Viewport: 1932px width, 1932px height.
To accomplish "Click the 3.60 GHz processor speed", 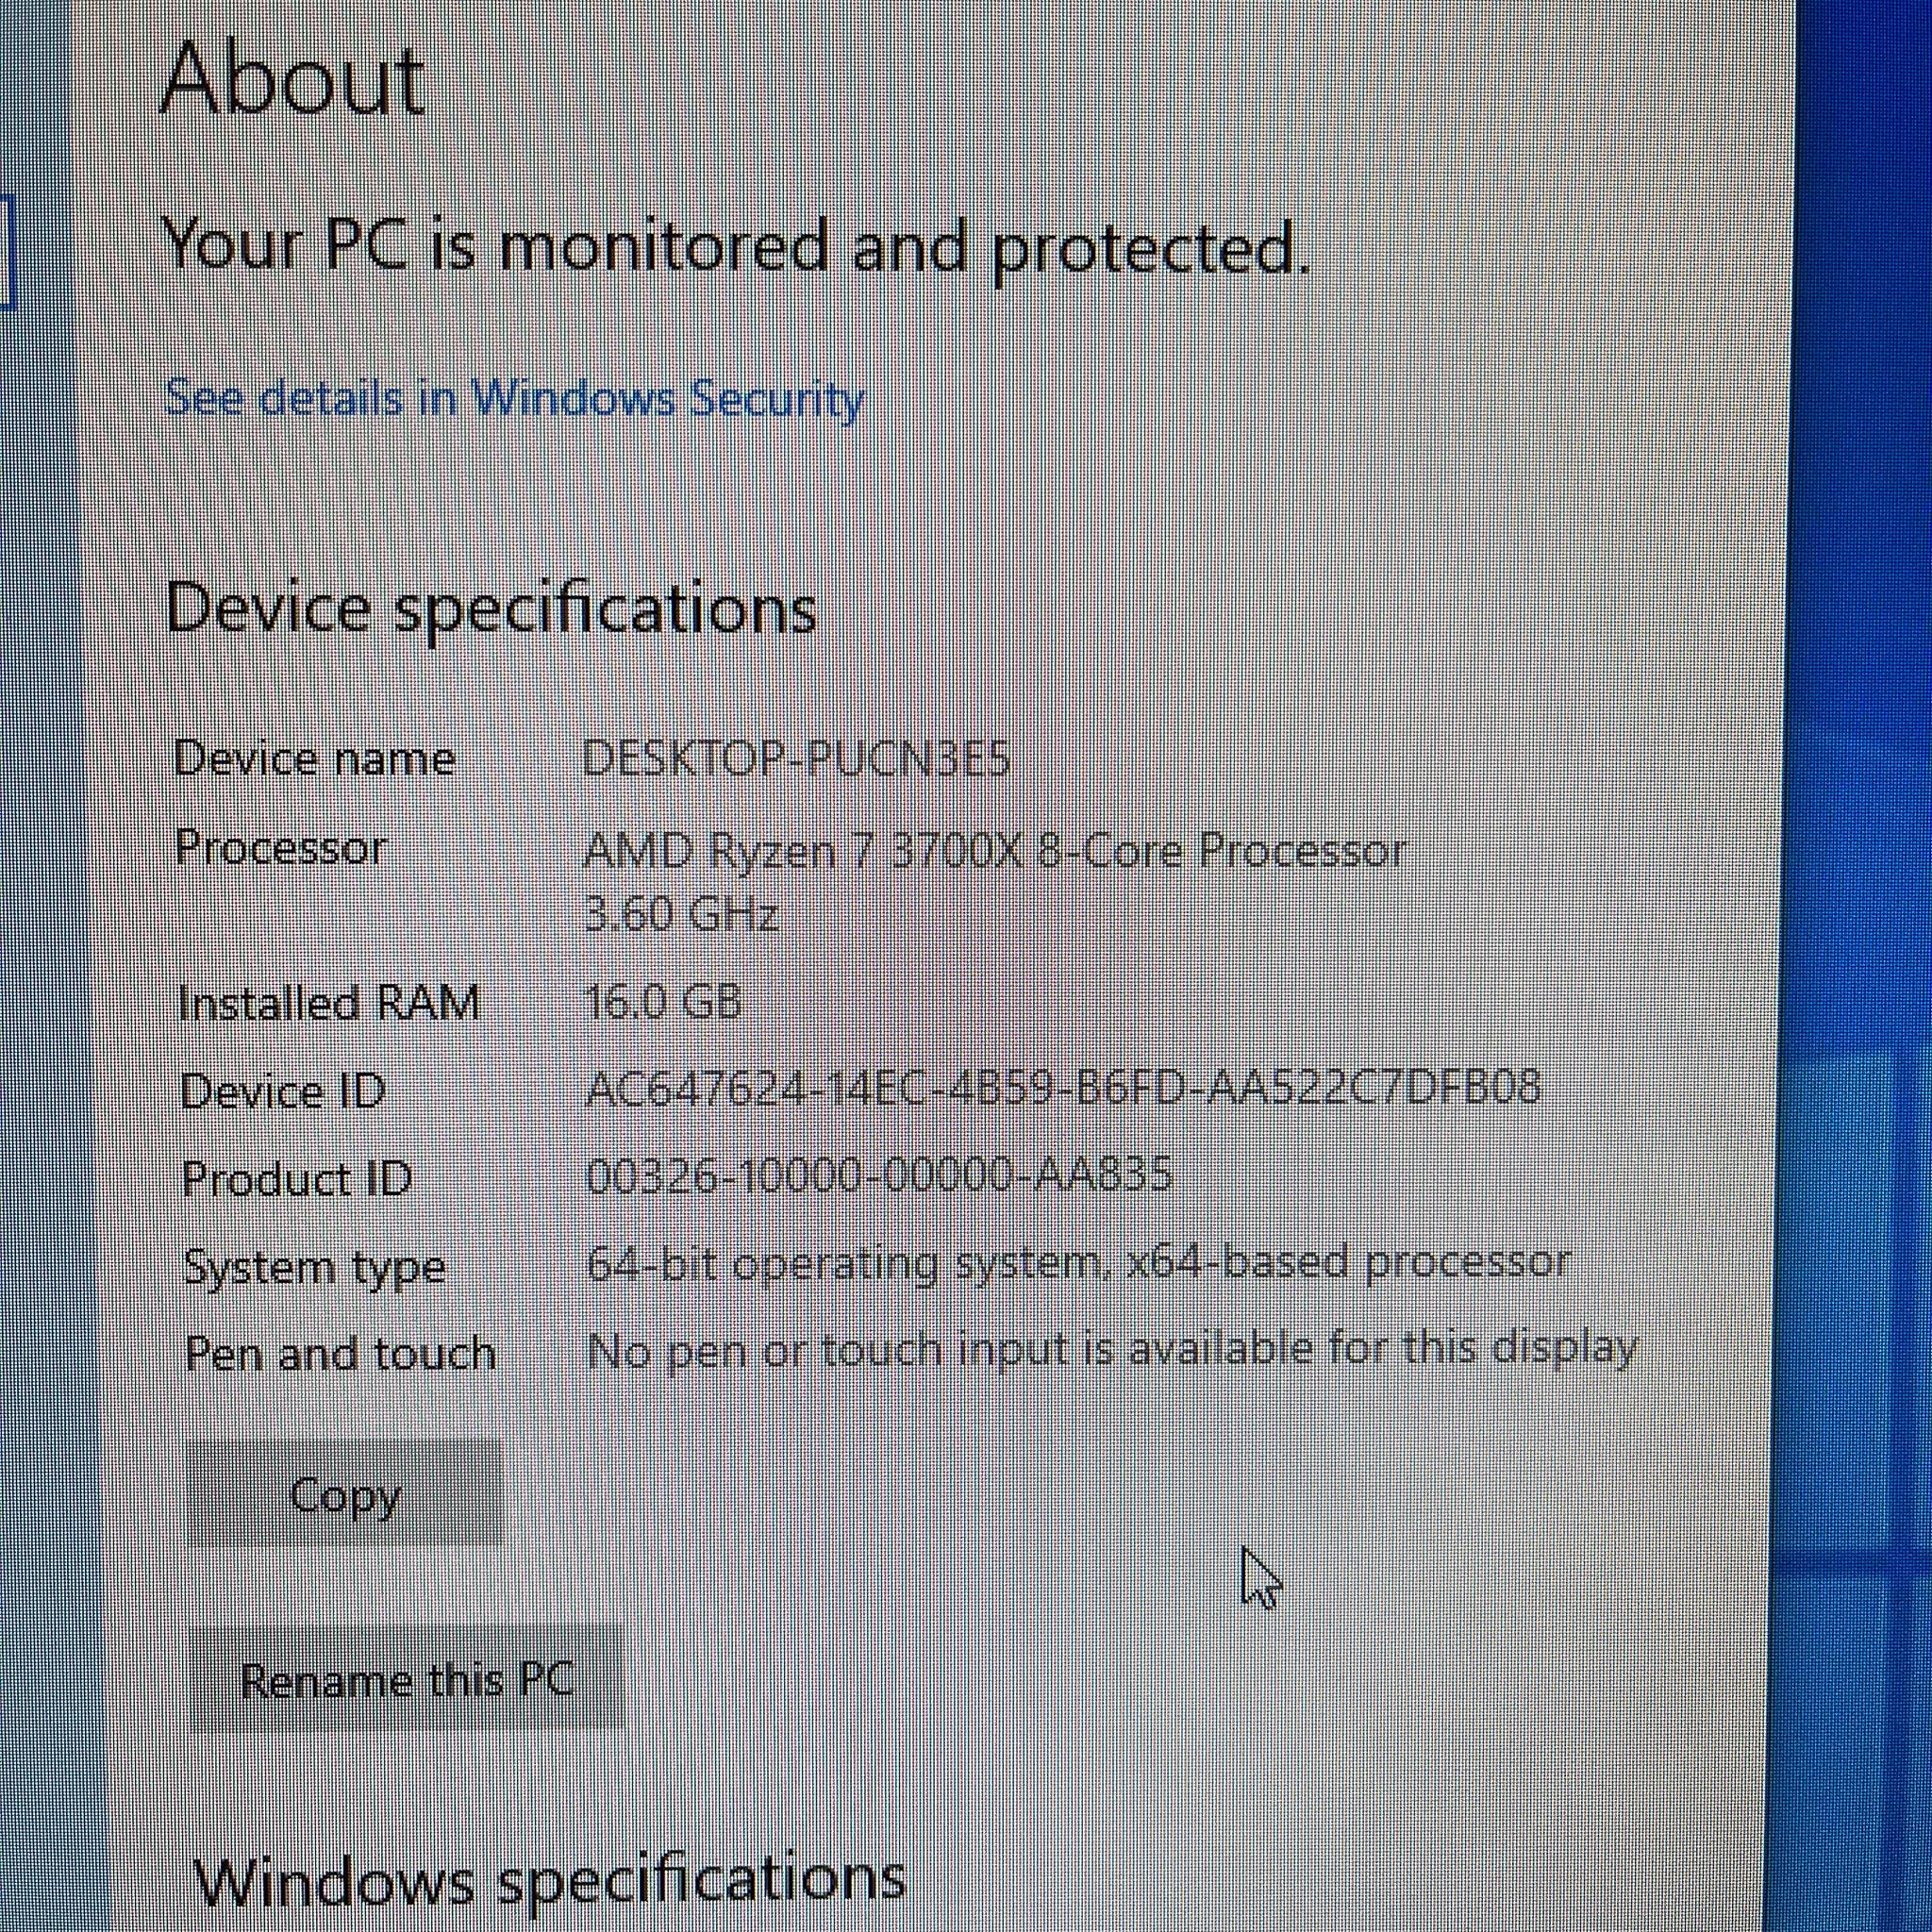I will tap(681, 914).
